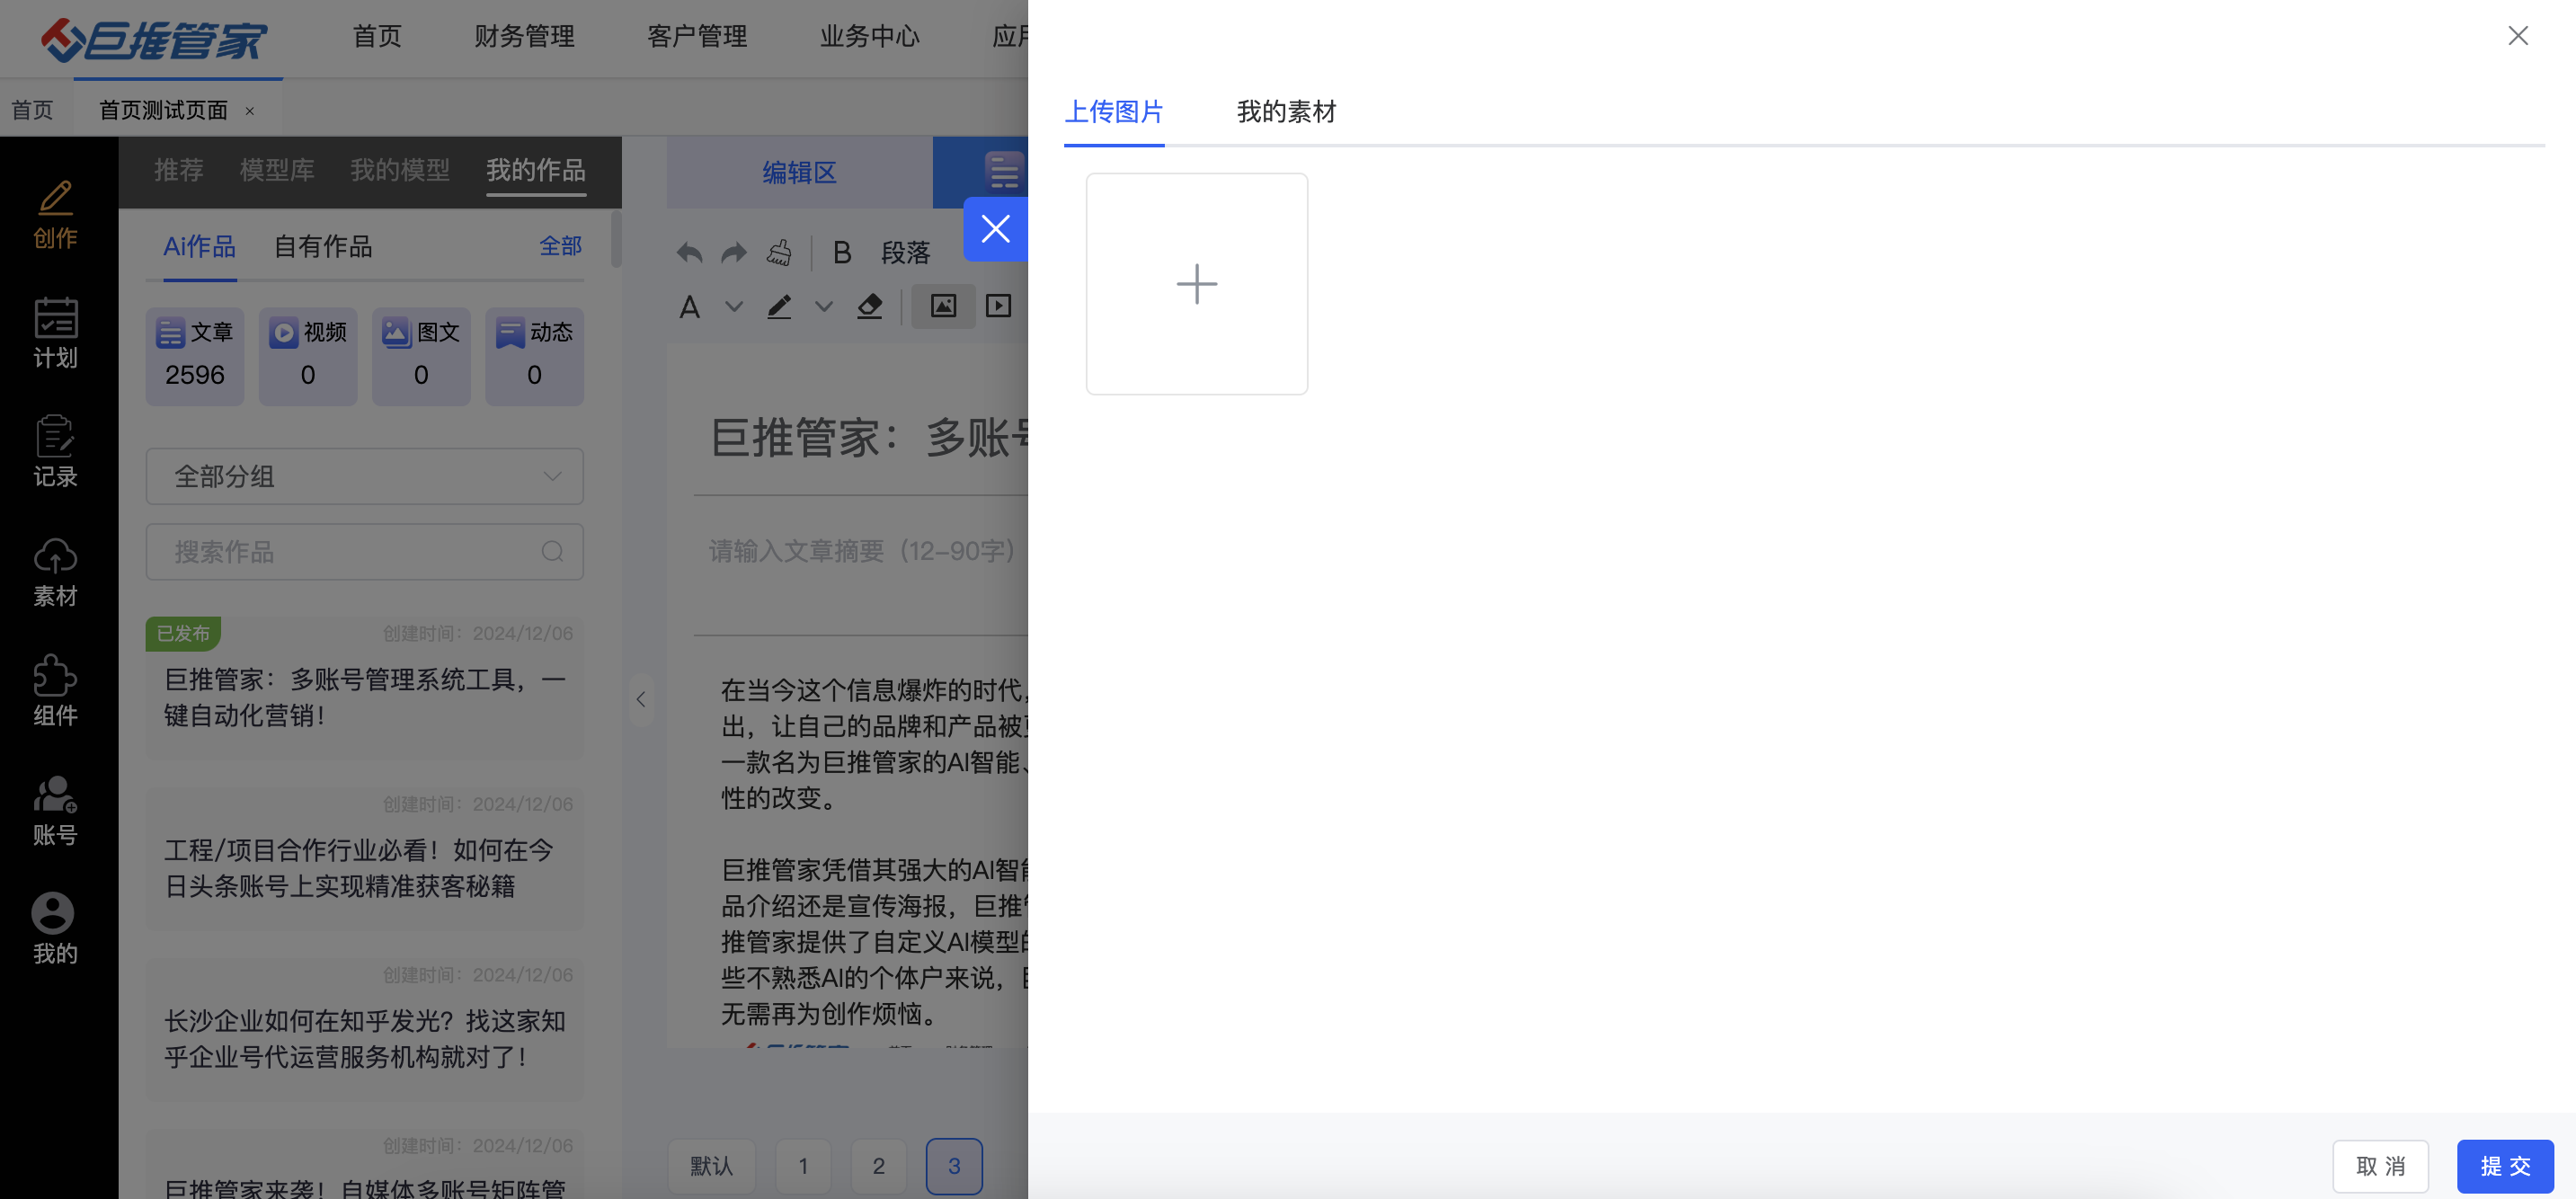The height and width of the screenshot is (1199, 2576).
Task: Click the plus icon to upload image
Action: 1196,284
